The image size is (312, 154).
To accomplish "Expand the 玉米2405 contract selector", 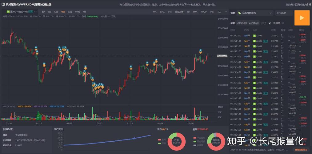I will [x=35, y=11].
